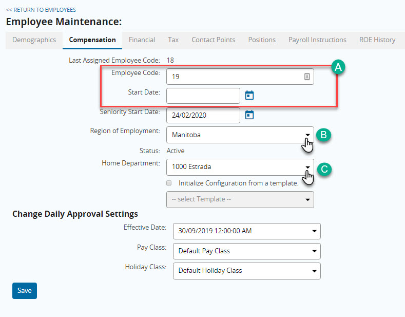
Task: Expand Home Department dropdown
Action: point(240,167)
